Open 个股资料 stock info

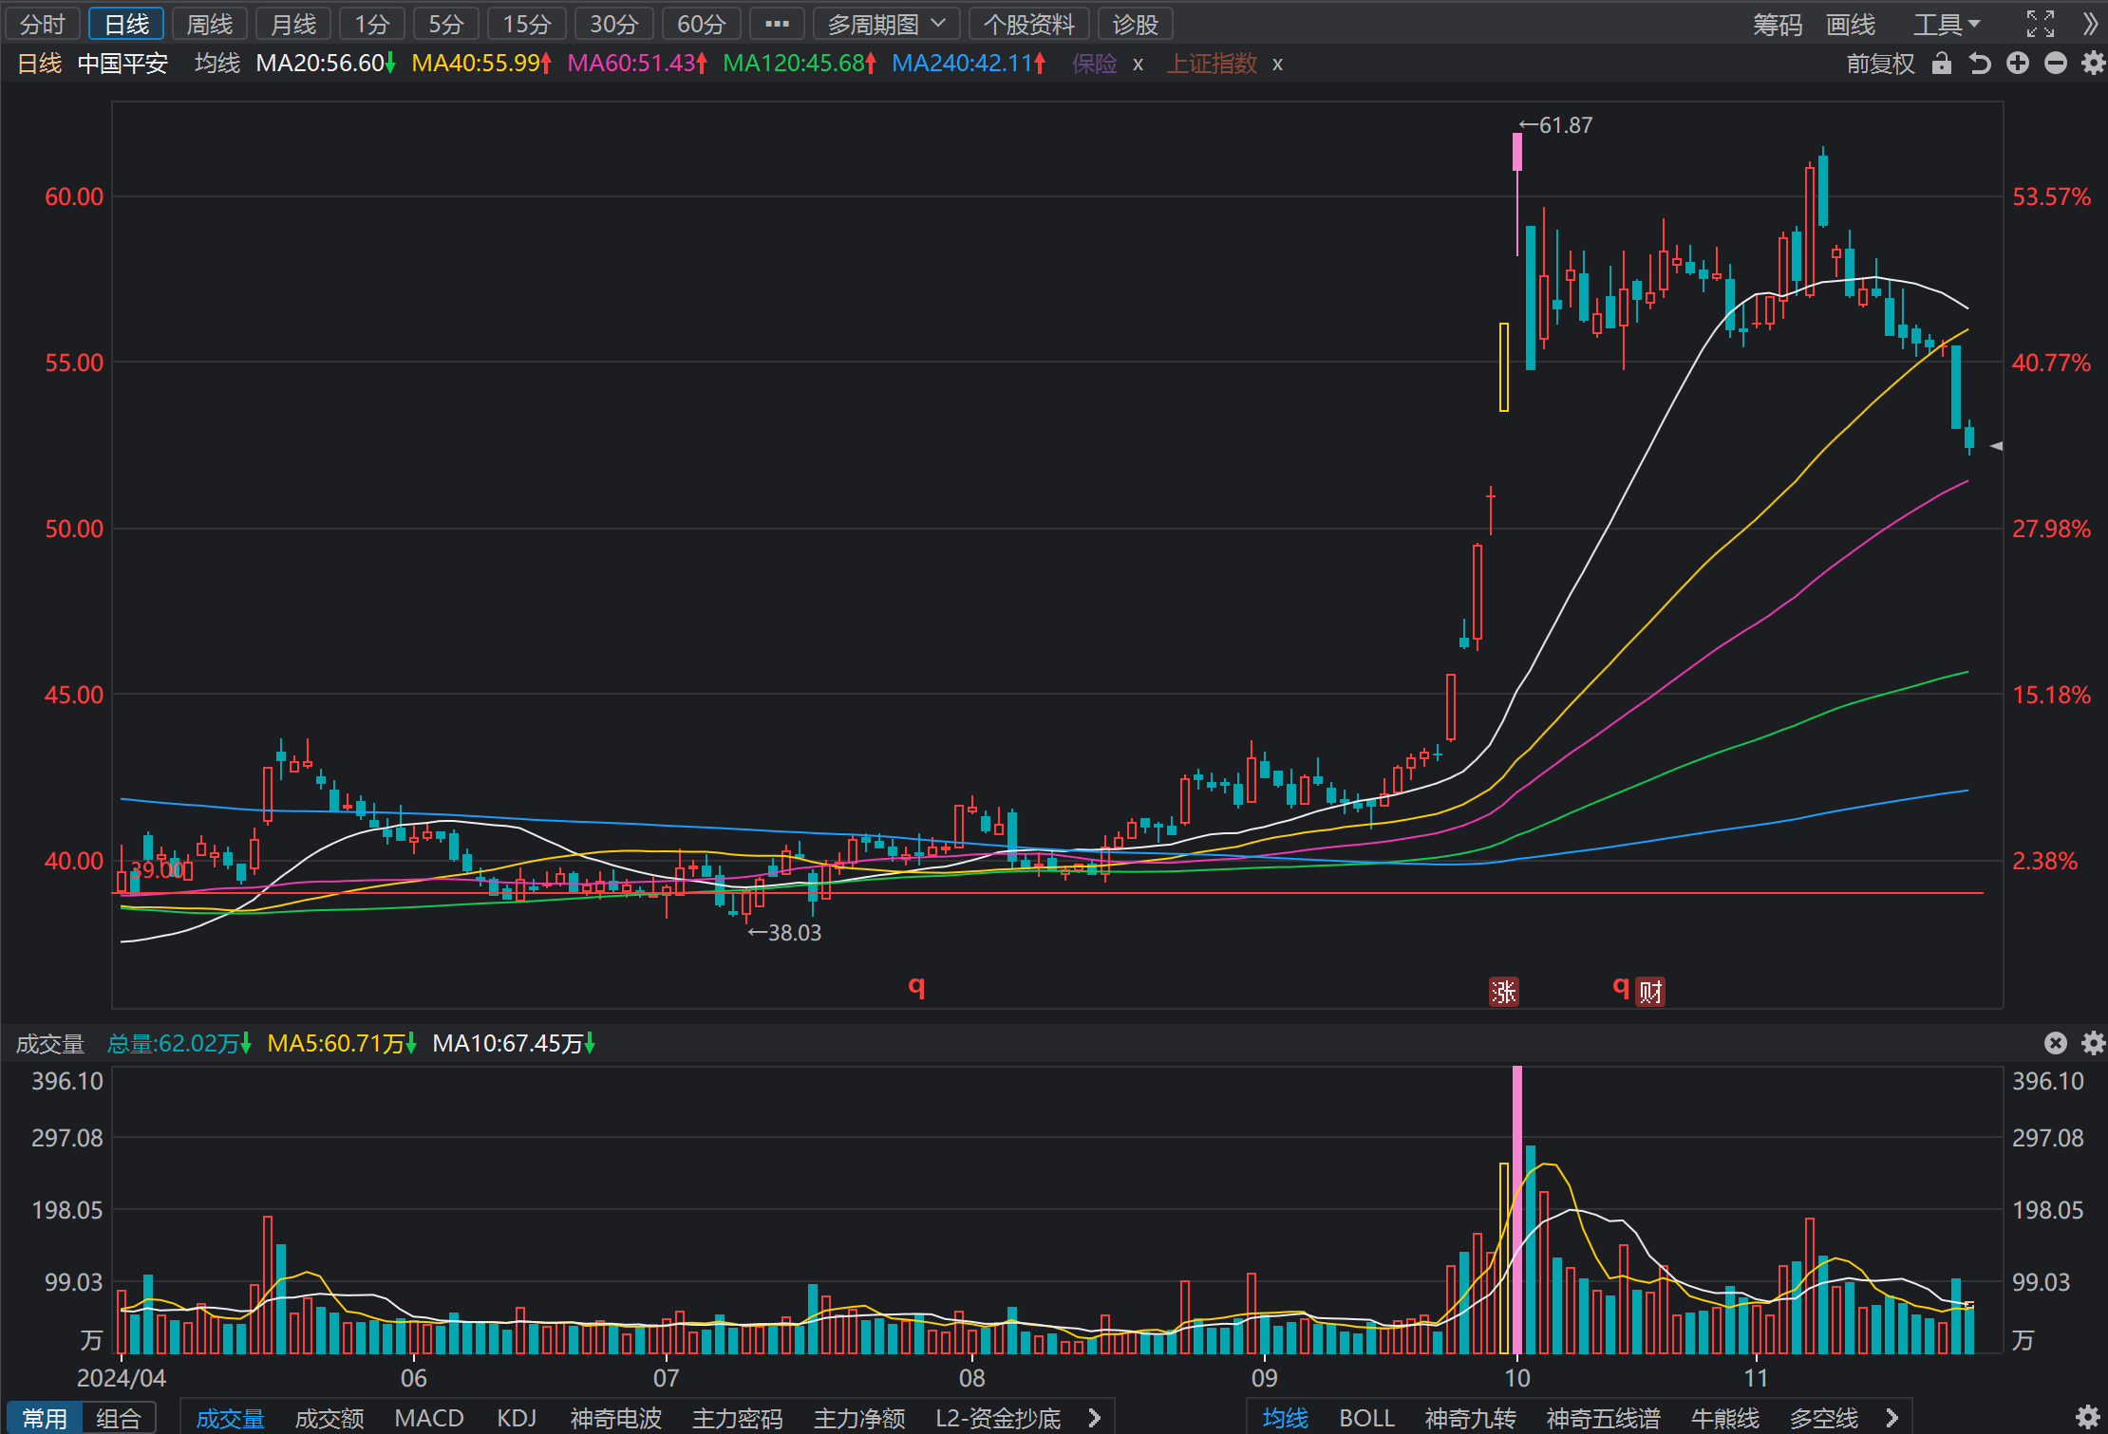click(x=1029, y=24)
